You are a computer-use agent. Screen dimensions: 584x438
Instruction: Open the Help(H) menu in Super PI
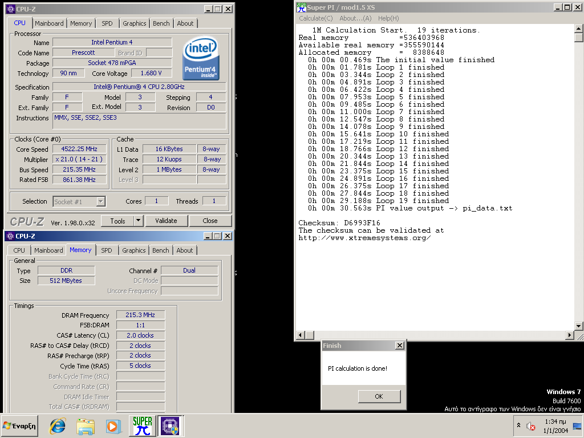[388, 18]
